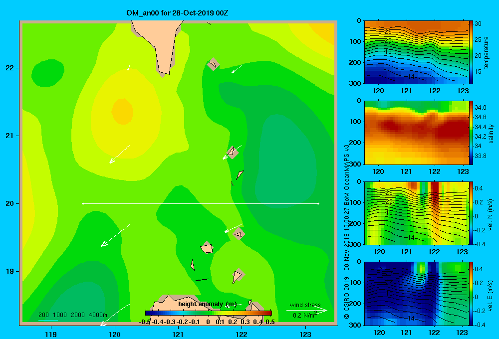
Task: Open the temperature depth section panel
Action: click(x=417, y=52)
